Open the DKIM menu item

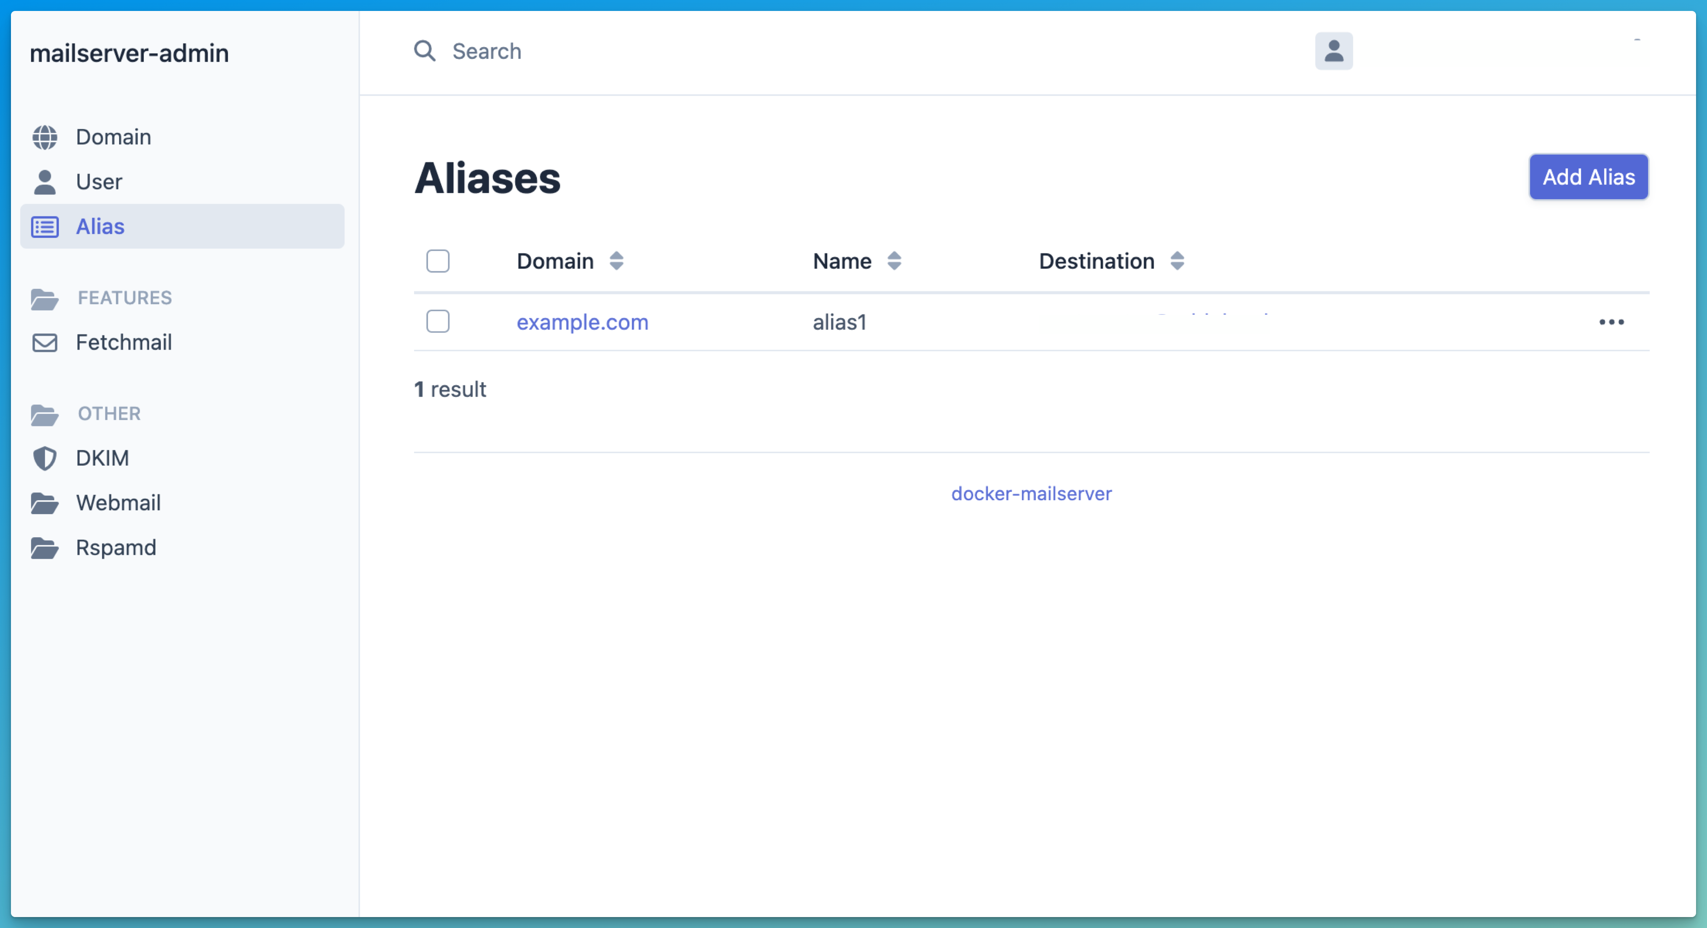(102, 459)
